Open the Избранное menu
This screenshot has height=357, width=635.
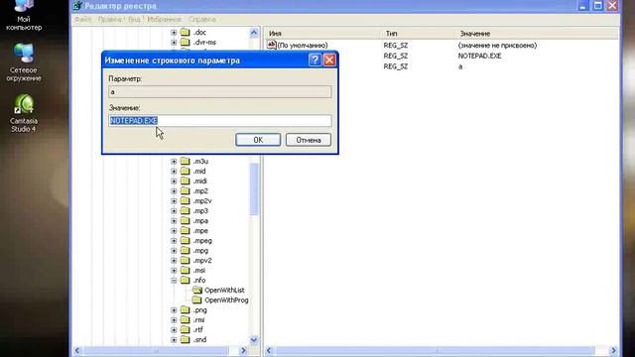point(164,19)
